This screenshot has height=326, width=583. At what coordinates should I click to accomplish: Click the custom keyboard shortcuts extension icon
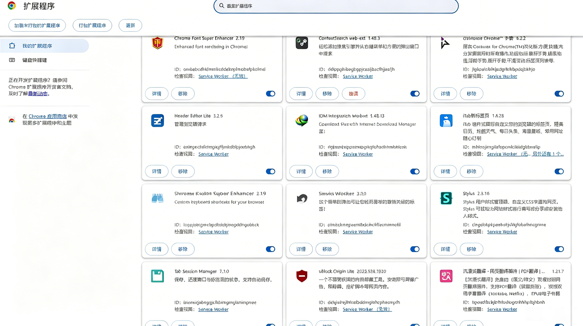pyautogui.click(x=157, y=198)
